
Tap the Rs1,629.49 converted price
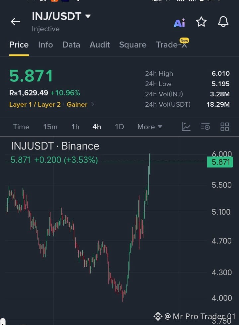[29, 93]
